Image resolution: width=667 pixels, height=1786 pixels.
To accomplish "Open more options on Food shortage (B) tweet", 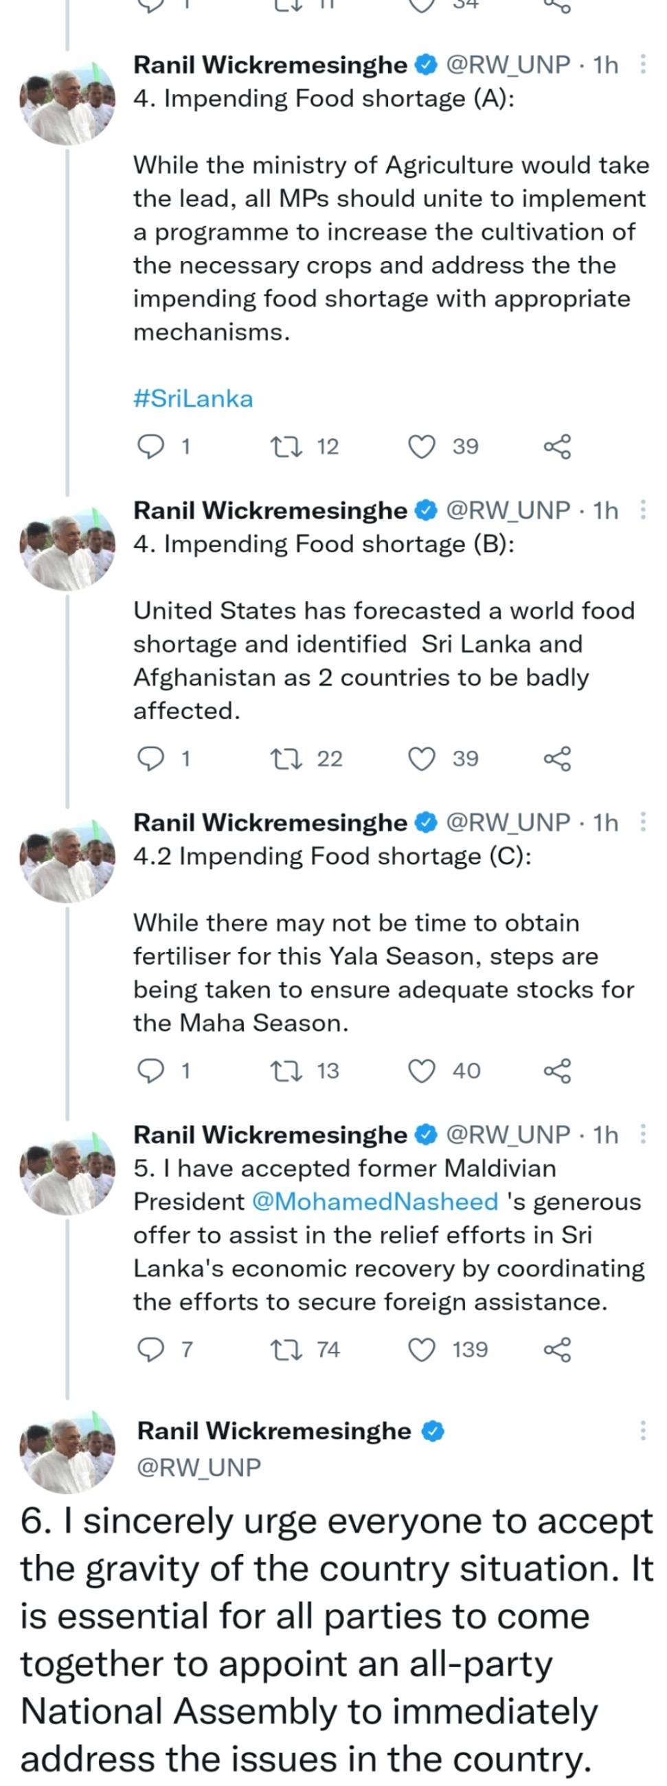I will pyautogui.click(x=643, y=510).
